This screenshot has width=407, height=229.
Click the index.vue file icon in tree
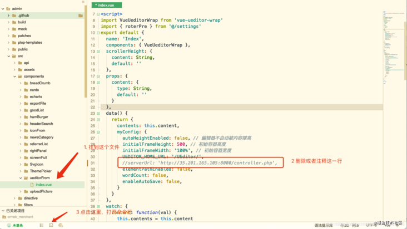(x=32, y=185)
